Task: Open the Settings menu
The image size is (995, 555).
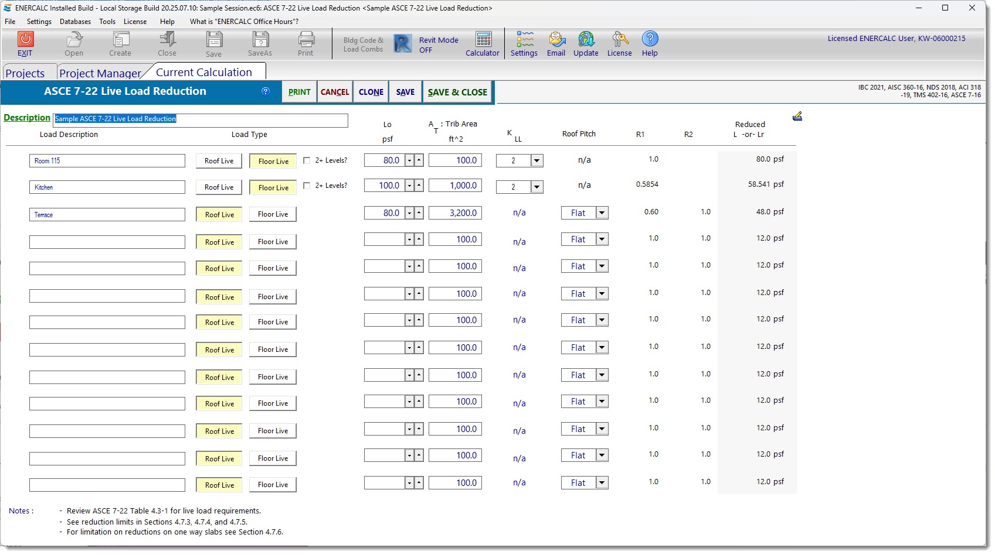Action: (39, 22)
